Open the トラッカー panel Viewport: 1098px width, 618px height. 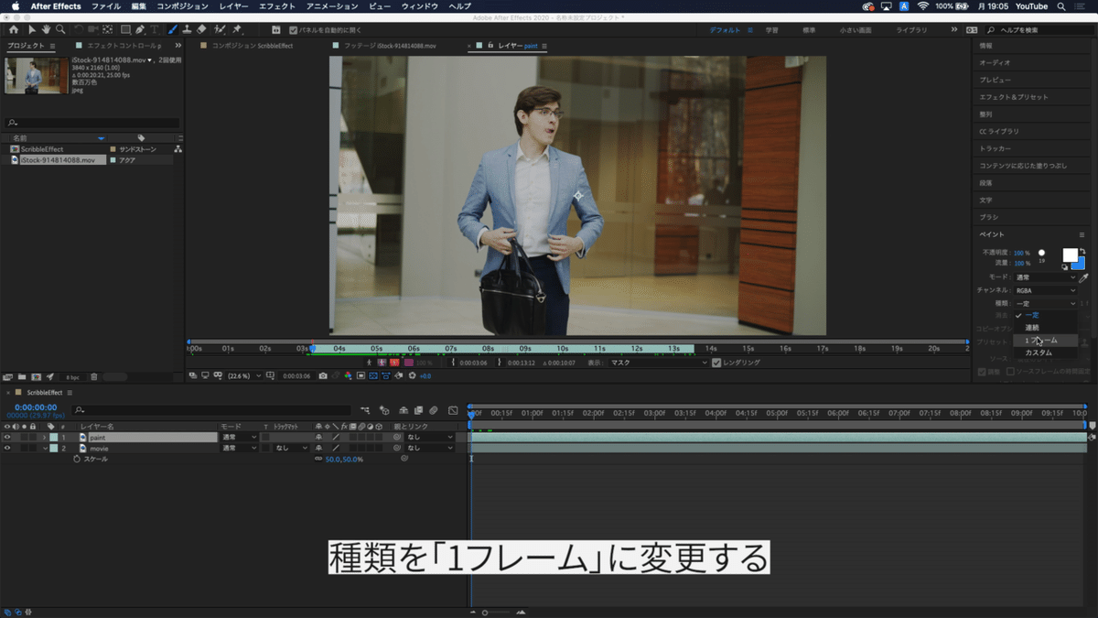pos(996,148)
